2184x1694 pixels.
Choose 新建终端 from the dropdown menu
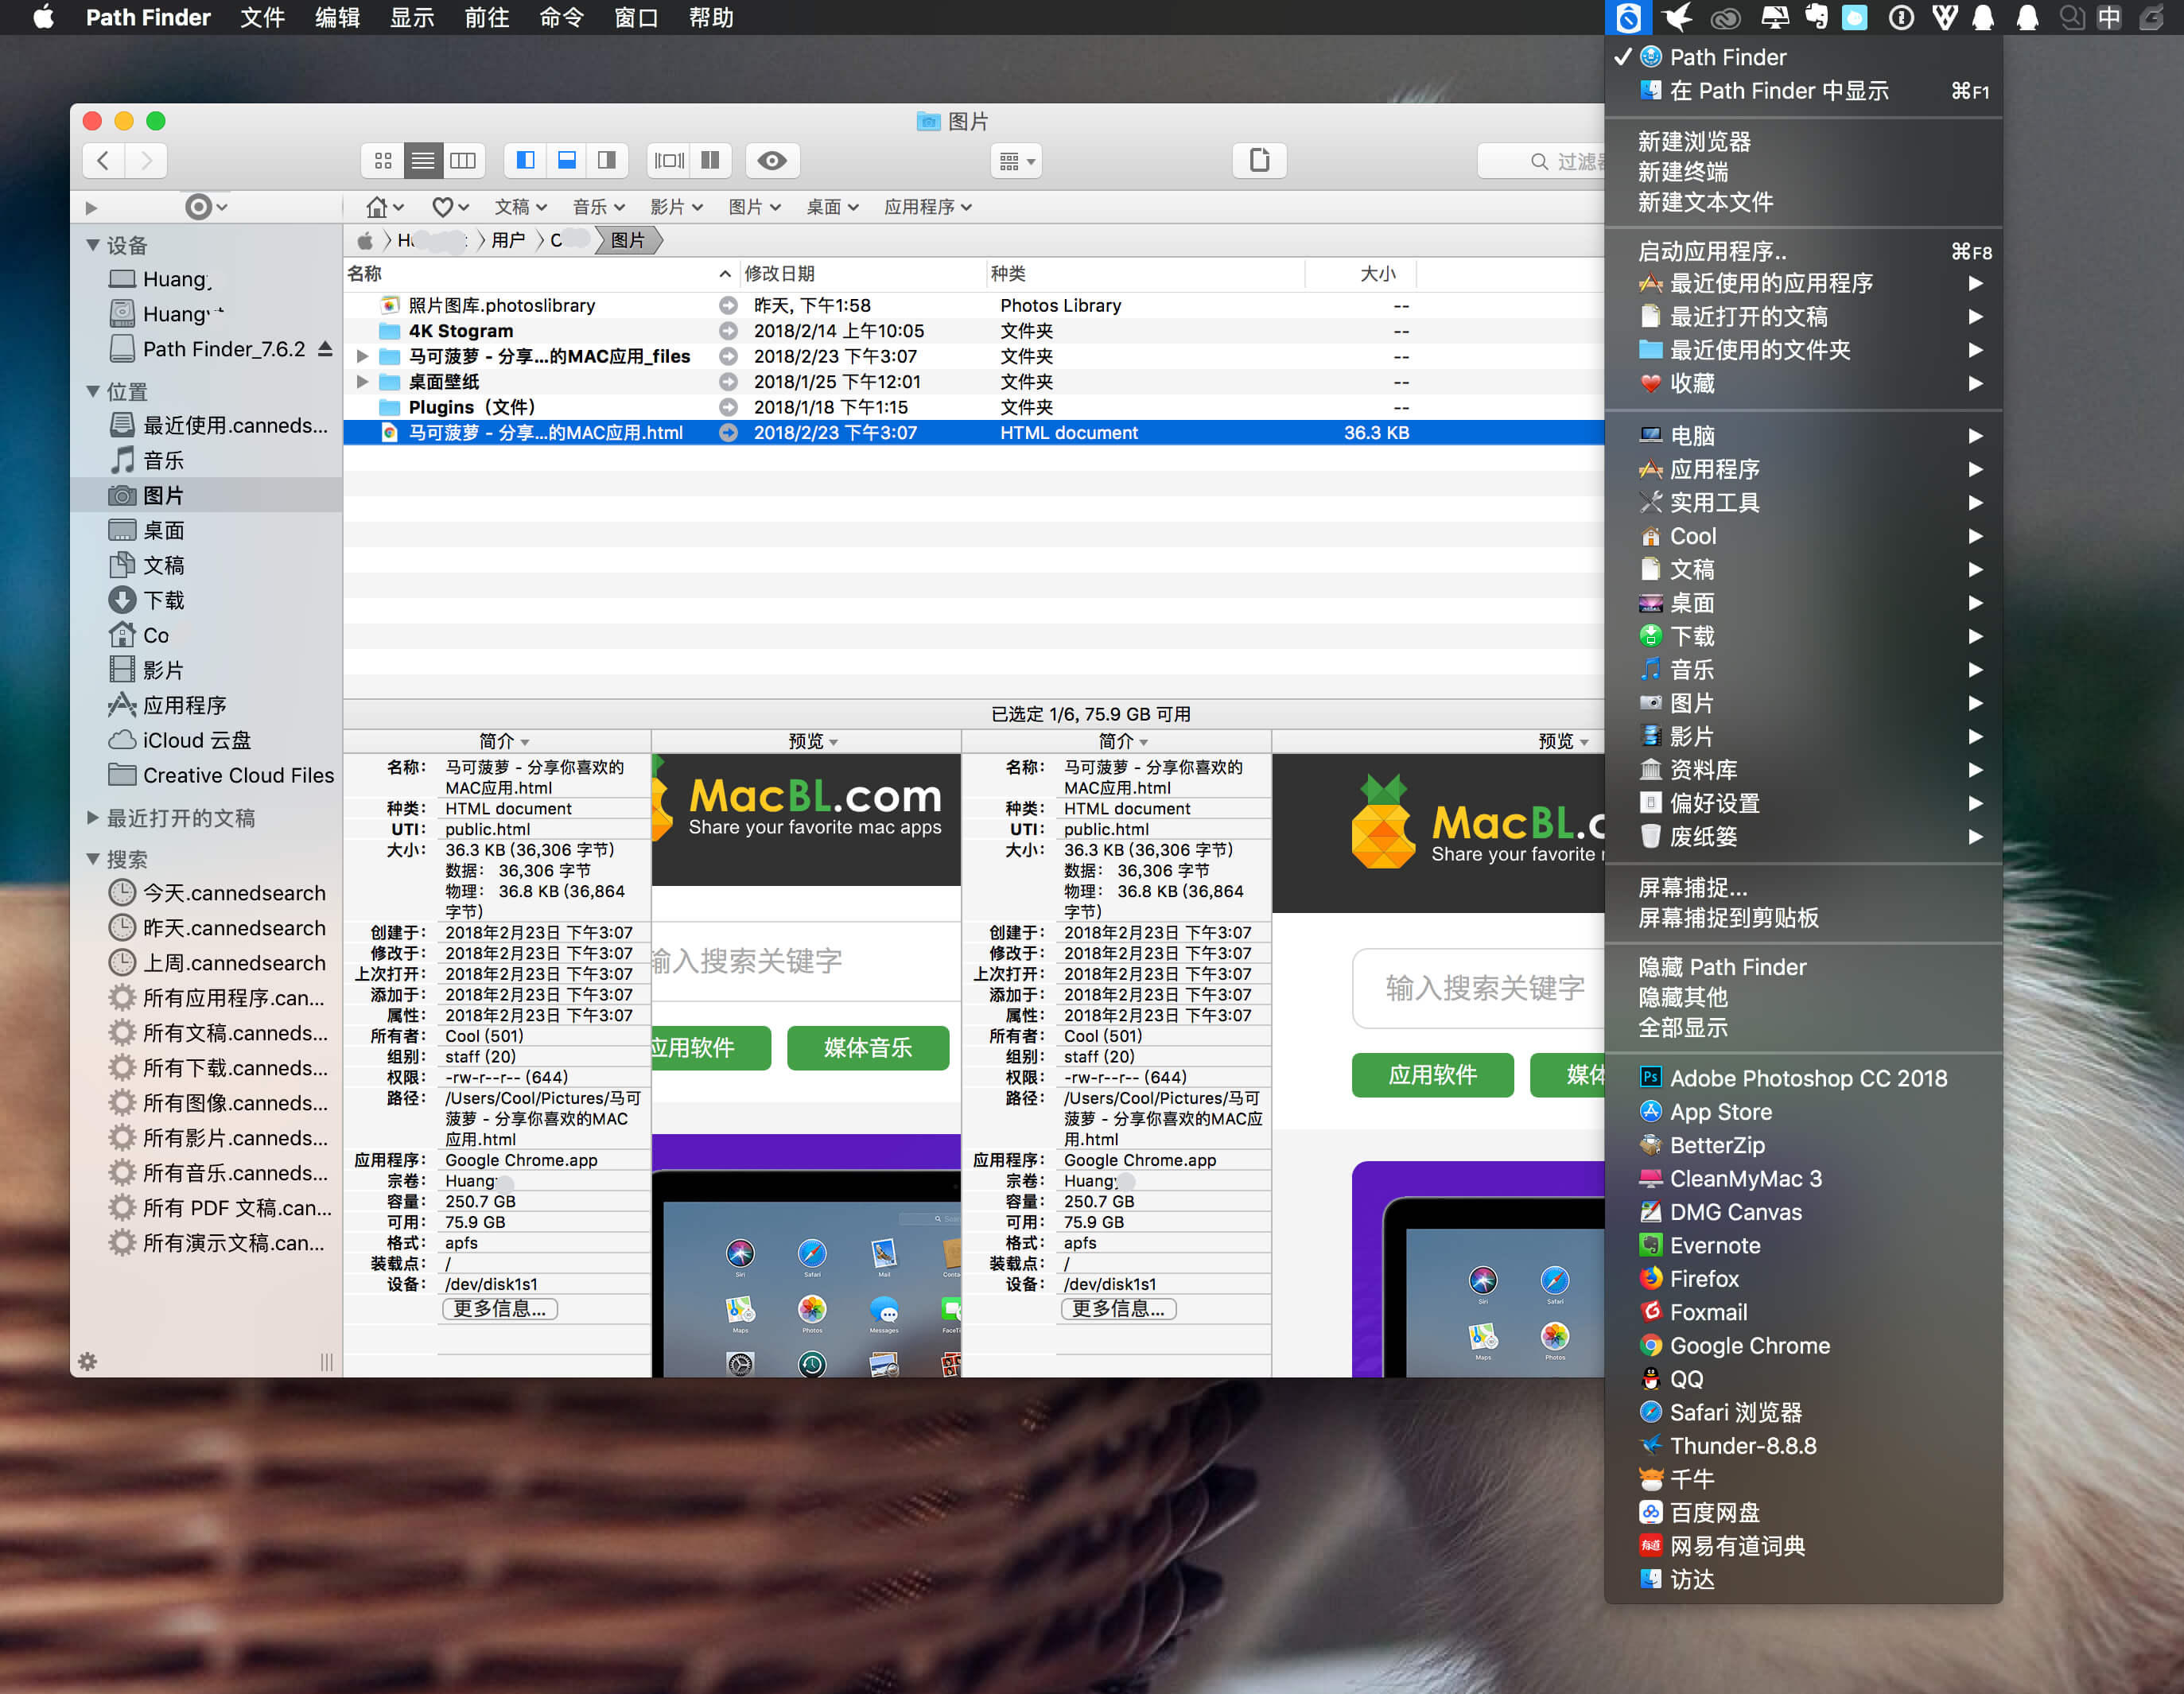[1803, 172]
